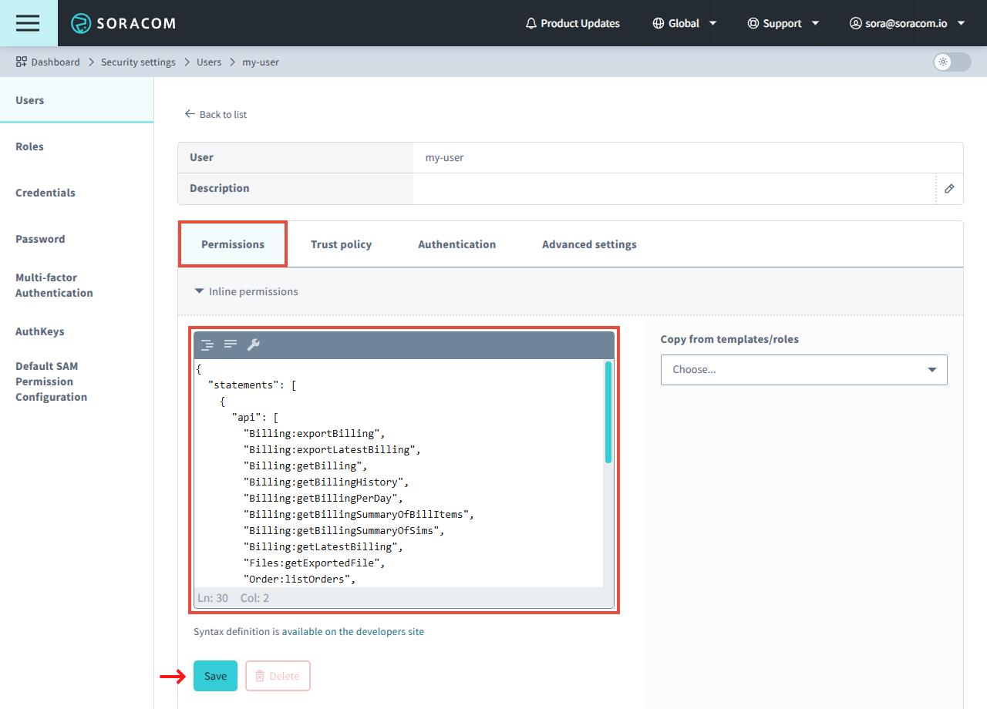The height and width of the screenshot is (709, 987).
Task: Go back via Back to list link
Action: [216, 114]
